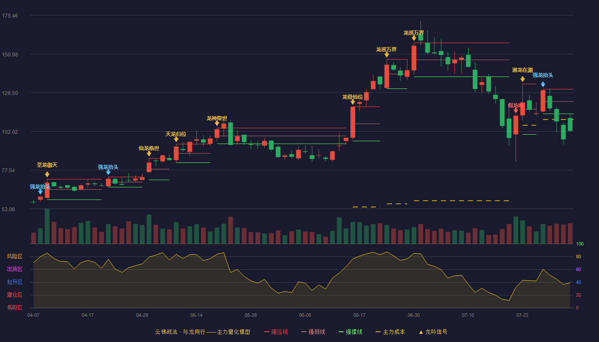This screenshot has height=342, width=599.
Task: Click the 建仓区 zone label
Action: pyautogui.click(x=15, y=295)
